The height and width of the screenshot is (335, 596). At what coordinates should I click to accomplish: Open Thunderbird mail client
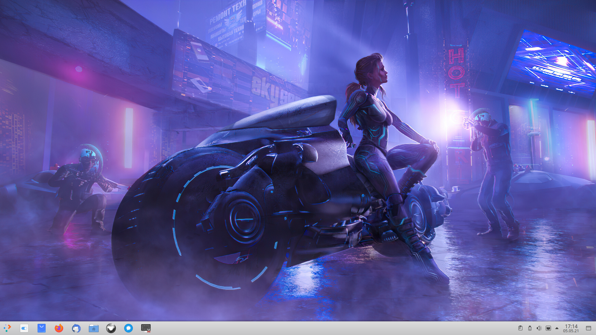tap(76, 328)
